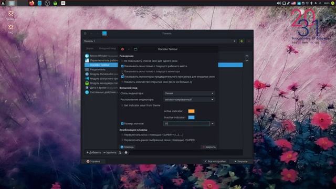Screen dimensions: 336x189
Task: Open the Панель 1 selection dropdown
Action: coord(160,41)
